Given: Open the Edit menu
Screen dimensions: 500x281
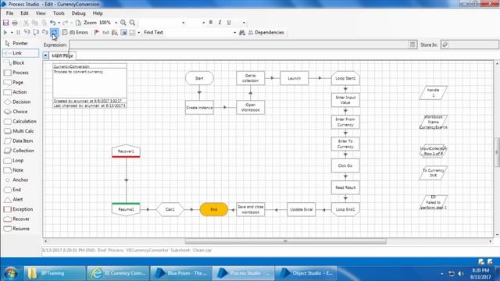Looking at the screenshot, I should [24, 13].
